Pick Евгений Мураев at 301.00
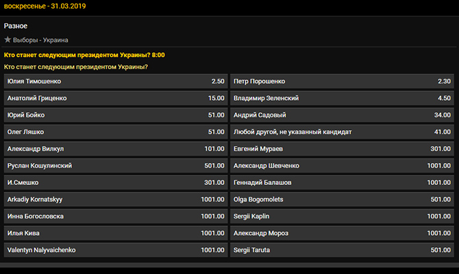459x274 pixels. pos(342,149)
